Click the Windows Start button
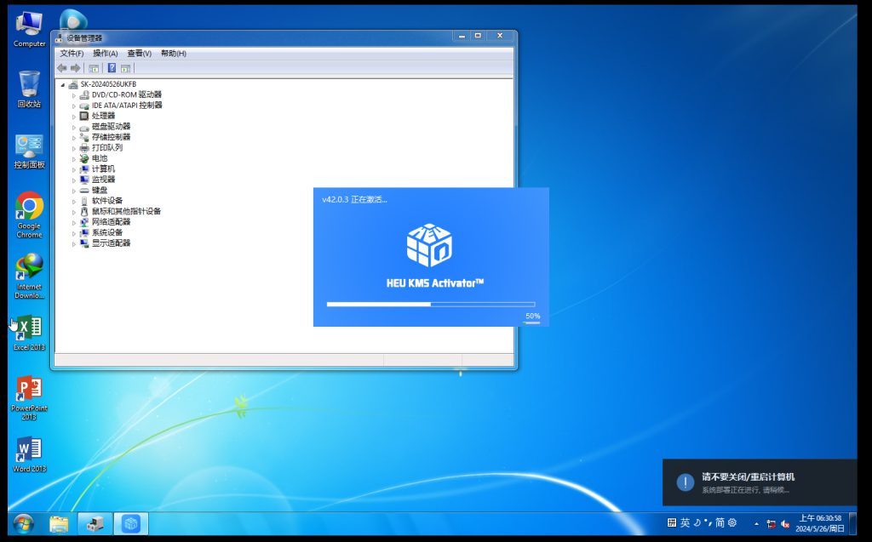This screenshot has height=542, width=872. click(23, 523)
